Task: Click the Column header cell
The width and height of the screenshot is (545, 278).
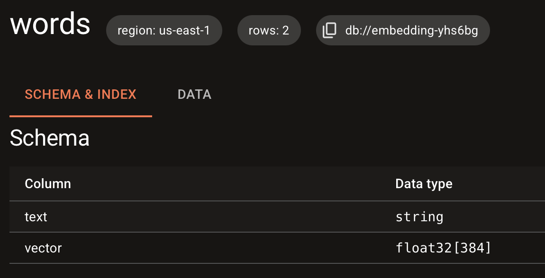Action: tap(47, 183)
